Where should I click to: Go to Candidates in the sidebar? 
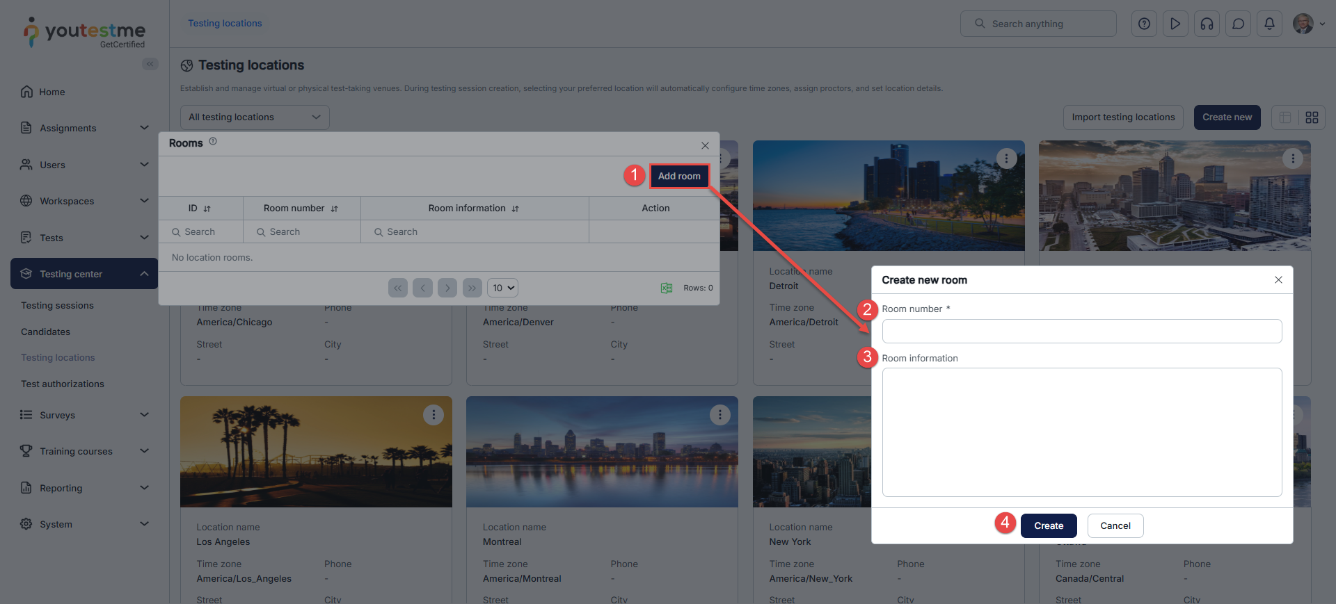45,332
